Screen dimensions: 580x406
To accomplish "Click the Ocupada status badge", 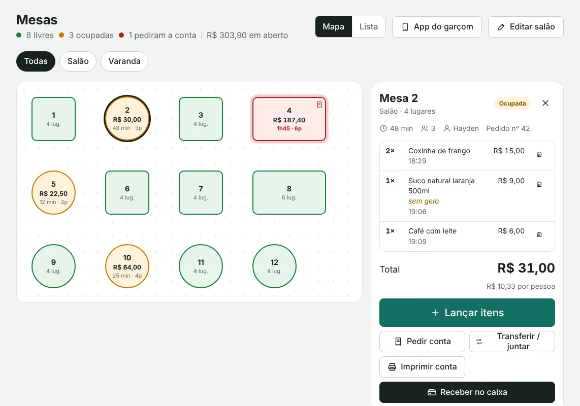I will (x=512, y=104).
